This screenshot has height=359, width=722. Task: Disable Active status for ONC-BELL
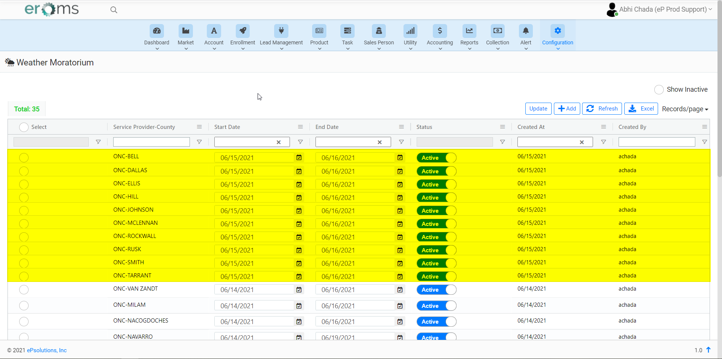[436, 158]
